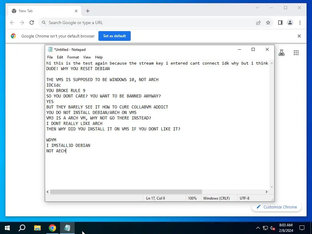Open Notepad's Help menu
The image size is (312, 234).
click(99, 57)
